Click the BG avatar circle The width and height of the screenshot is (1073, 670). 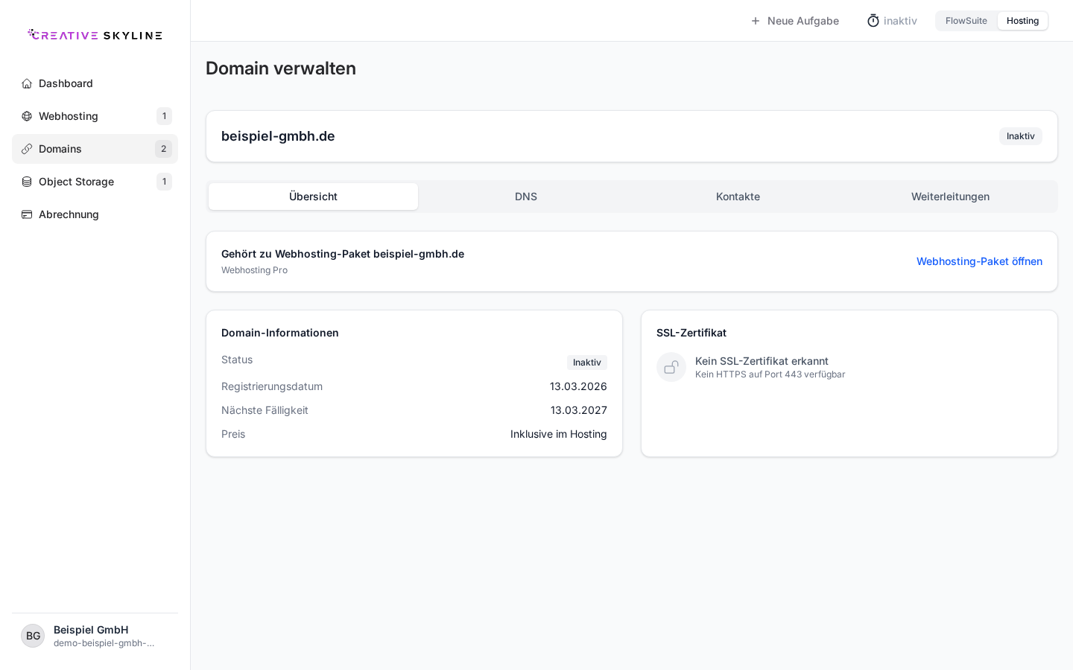(x=33, y=636)
